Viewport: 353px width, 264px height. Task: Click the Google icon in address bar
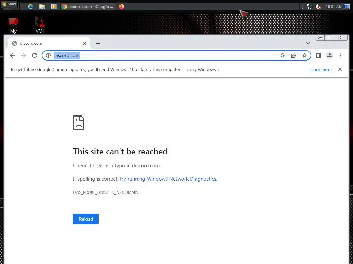point(283,55)
